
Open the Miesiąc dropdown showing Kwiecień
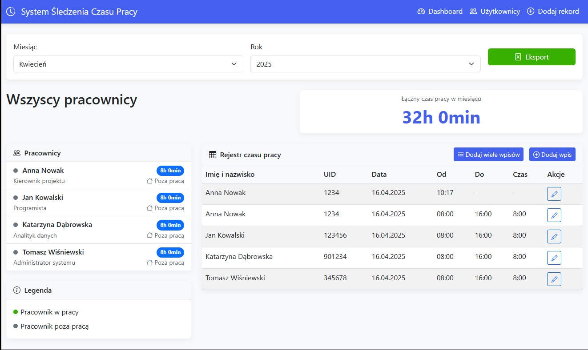[x=128, y=64]
